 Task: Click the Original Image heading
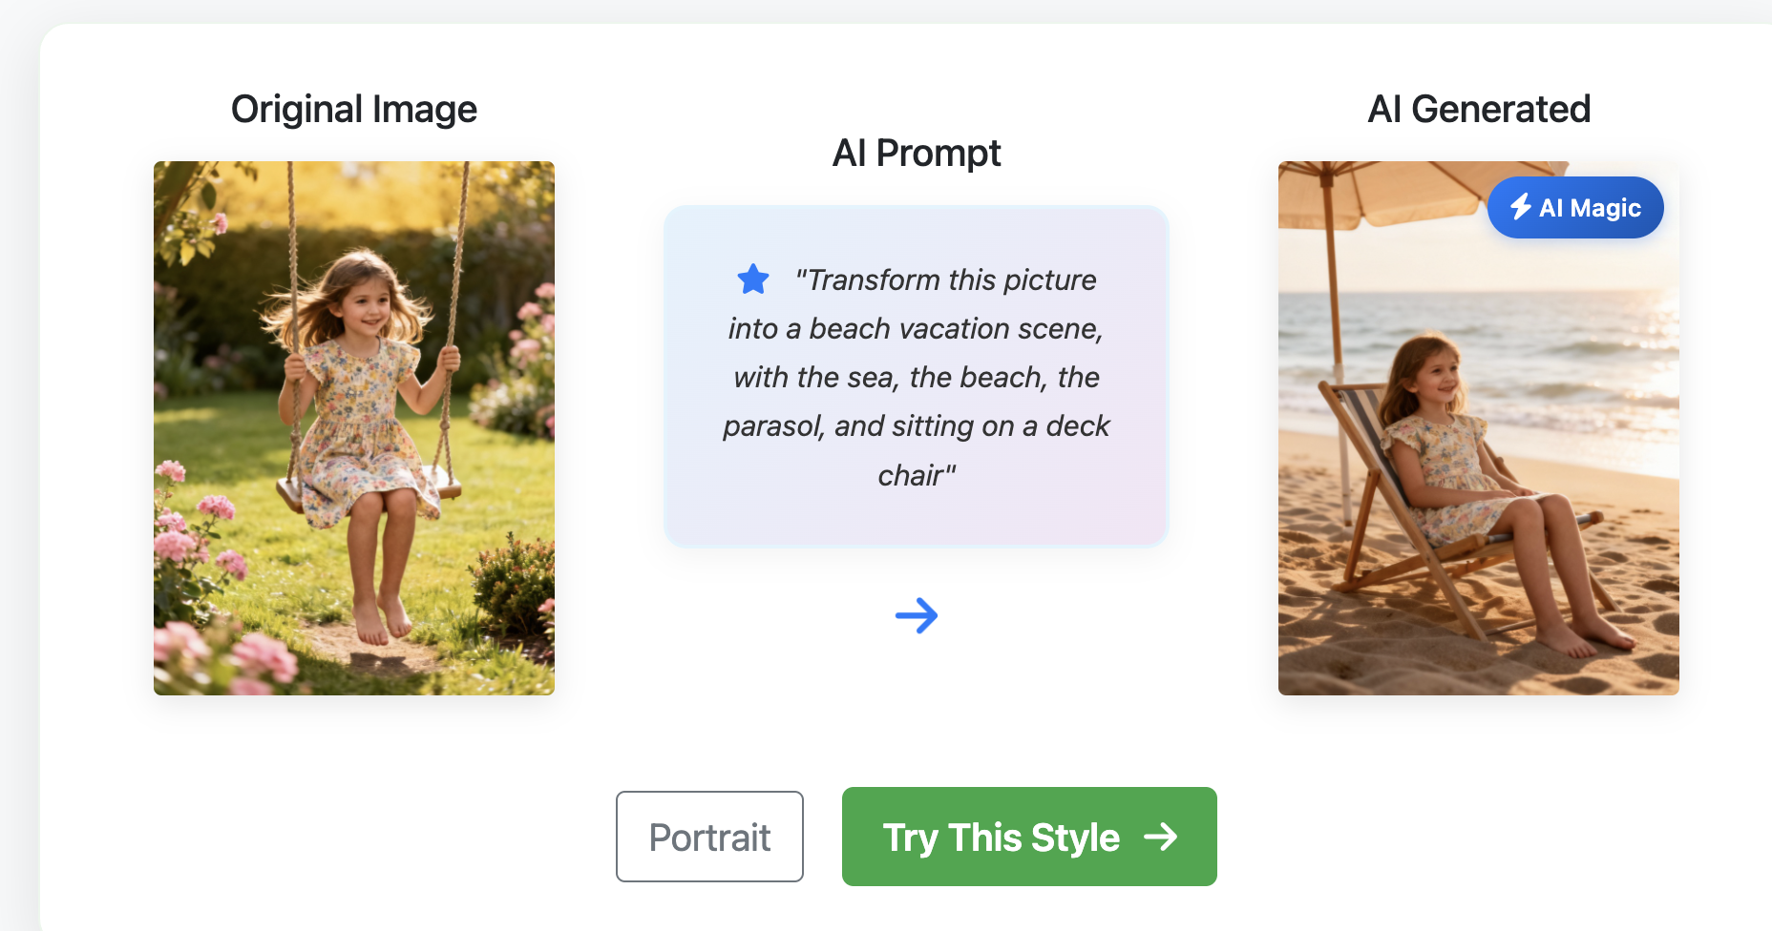pos(354,109)
